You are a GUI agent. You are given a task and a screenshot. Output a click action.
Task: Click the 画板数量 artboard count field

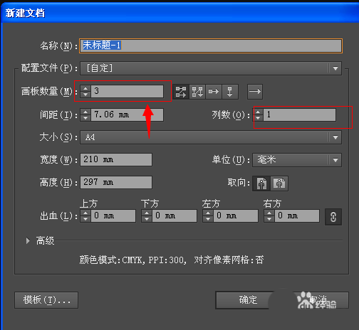[x=128, y=91]
